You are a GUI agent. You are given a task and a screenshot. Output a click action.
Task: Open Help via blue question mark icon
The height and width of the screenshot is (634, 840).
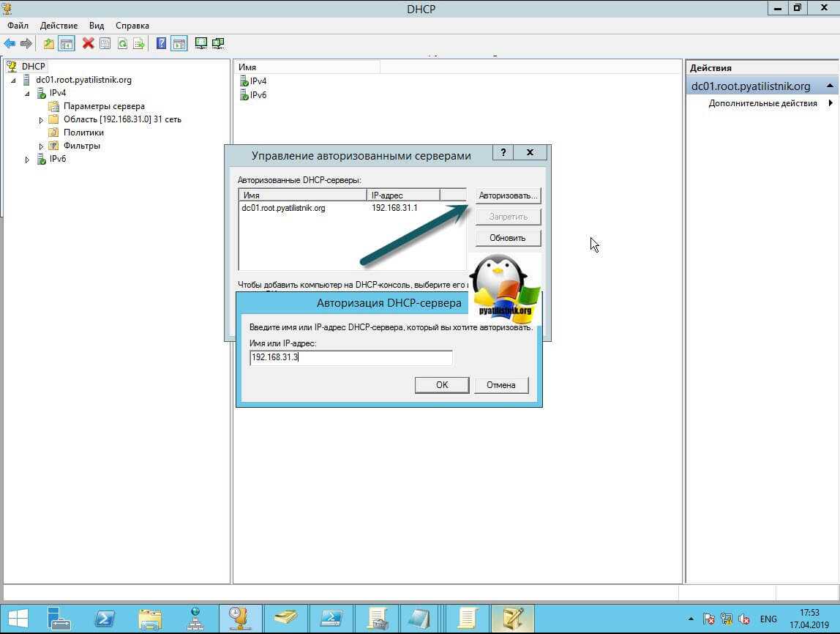tap(161, 44)
